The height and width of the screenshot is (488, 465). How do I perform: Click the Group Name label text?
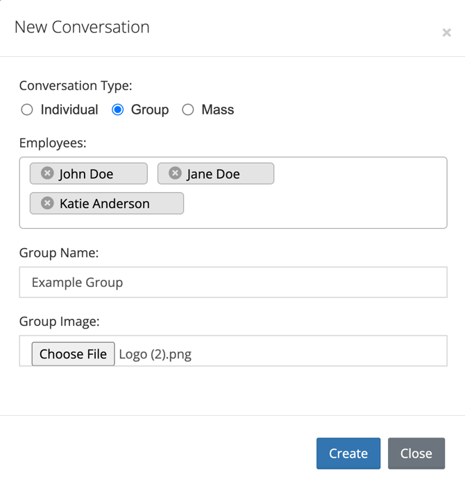point(59,253)
